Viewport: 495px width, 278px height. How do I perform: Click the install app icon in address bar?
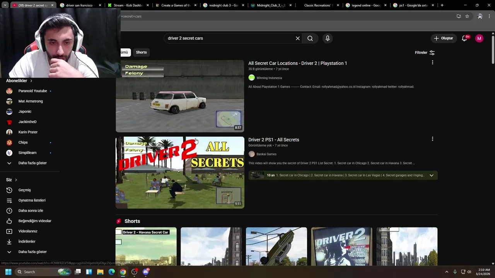(459, 16)
